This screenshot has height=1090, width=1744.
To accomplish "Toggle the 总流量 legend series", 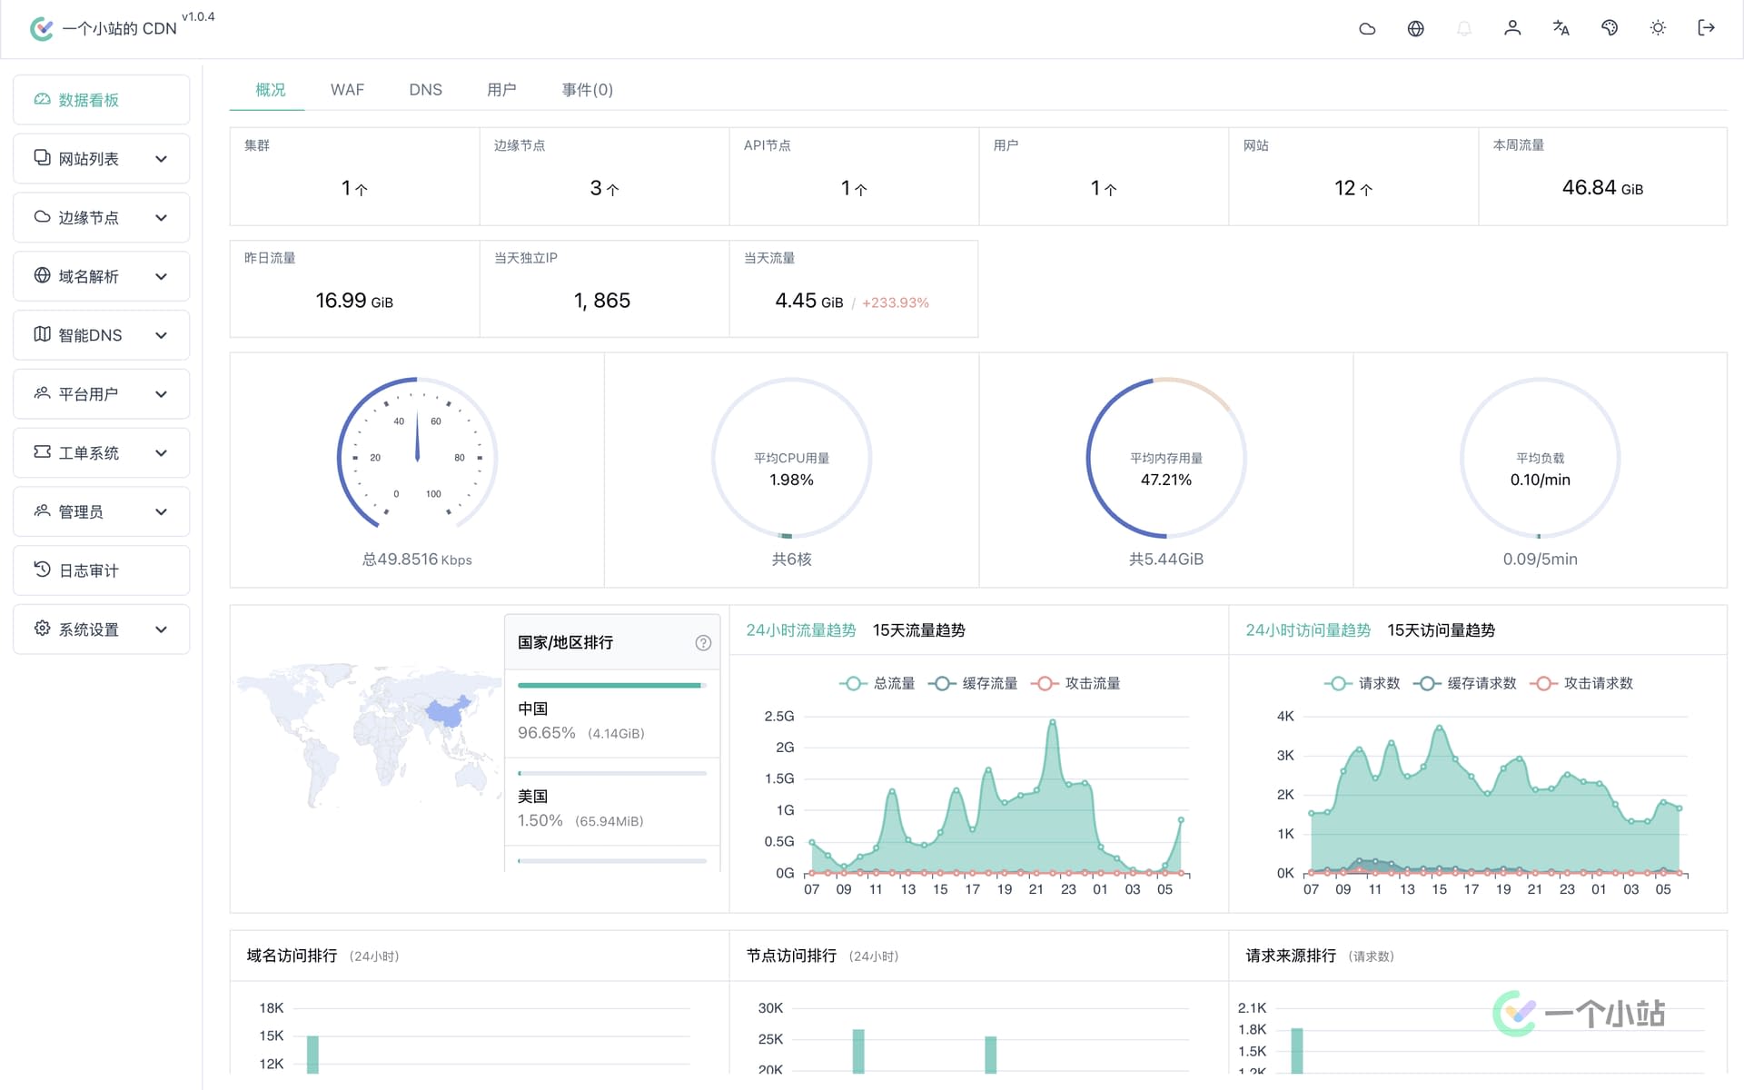I will tap(877, 683).
